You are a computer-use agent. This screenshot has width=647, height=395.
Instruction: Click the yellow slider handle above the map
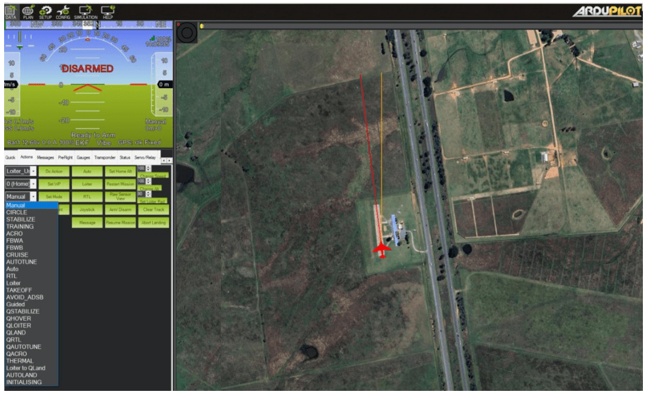coord(201,26)
